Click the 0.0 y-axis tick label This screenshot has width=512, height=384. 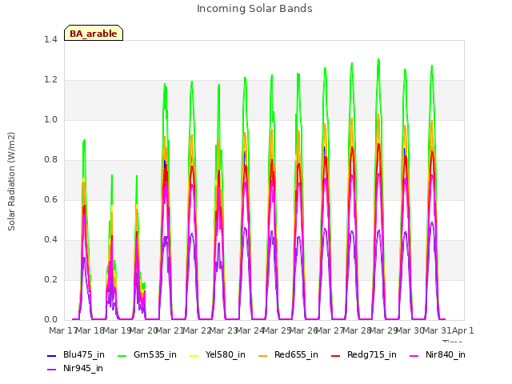click(x=50, y=319)
